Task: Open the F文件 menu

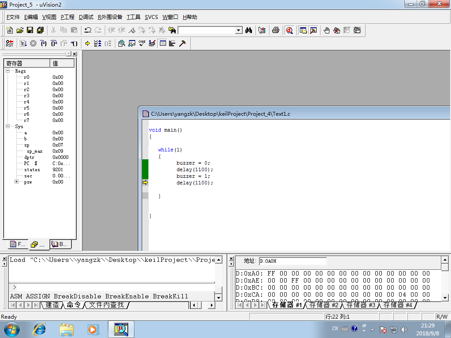Action: click(13, 17)
